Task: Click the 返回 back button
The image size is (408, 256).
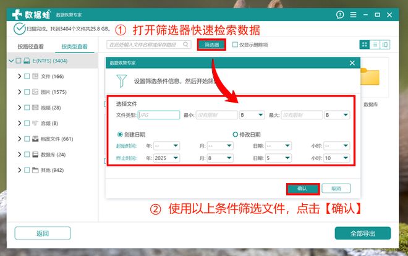Action: [x=43, y=233]
